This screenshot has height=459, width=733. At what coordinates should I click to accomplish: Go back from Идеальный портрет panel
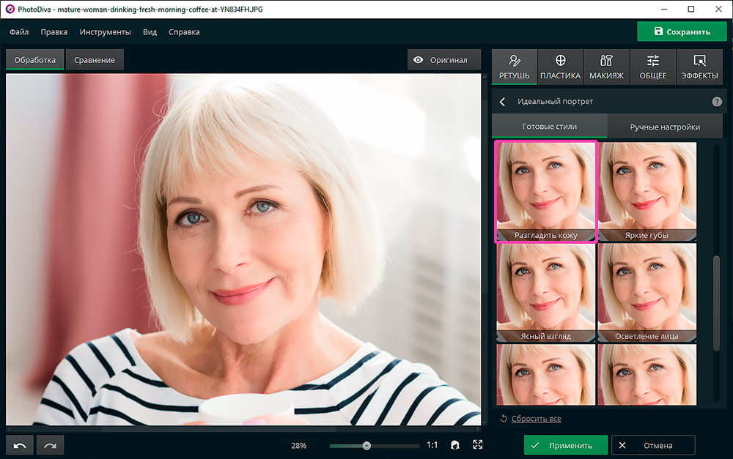click(502, 102)
